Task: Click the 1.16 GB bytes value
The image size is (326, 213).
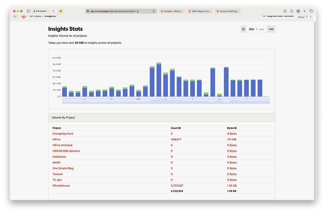Action: pyautogui.click(x=232, y=186)
